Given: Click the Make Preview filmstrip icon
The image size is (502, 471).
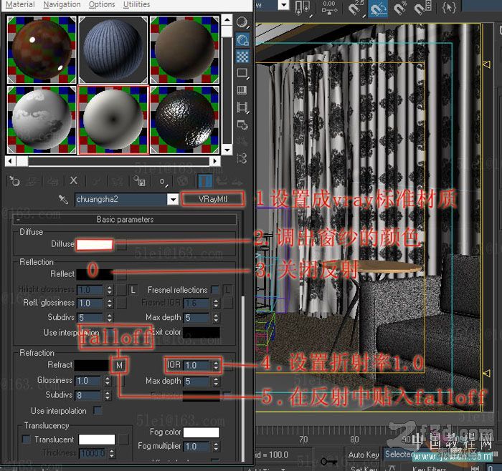Looking at the screenshot, I should click(242, 107).
